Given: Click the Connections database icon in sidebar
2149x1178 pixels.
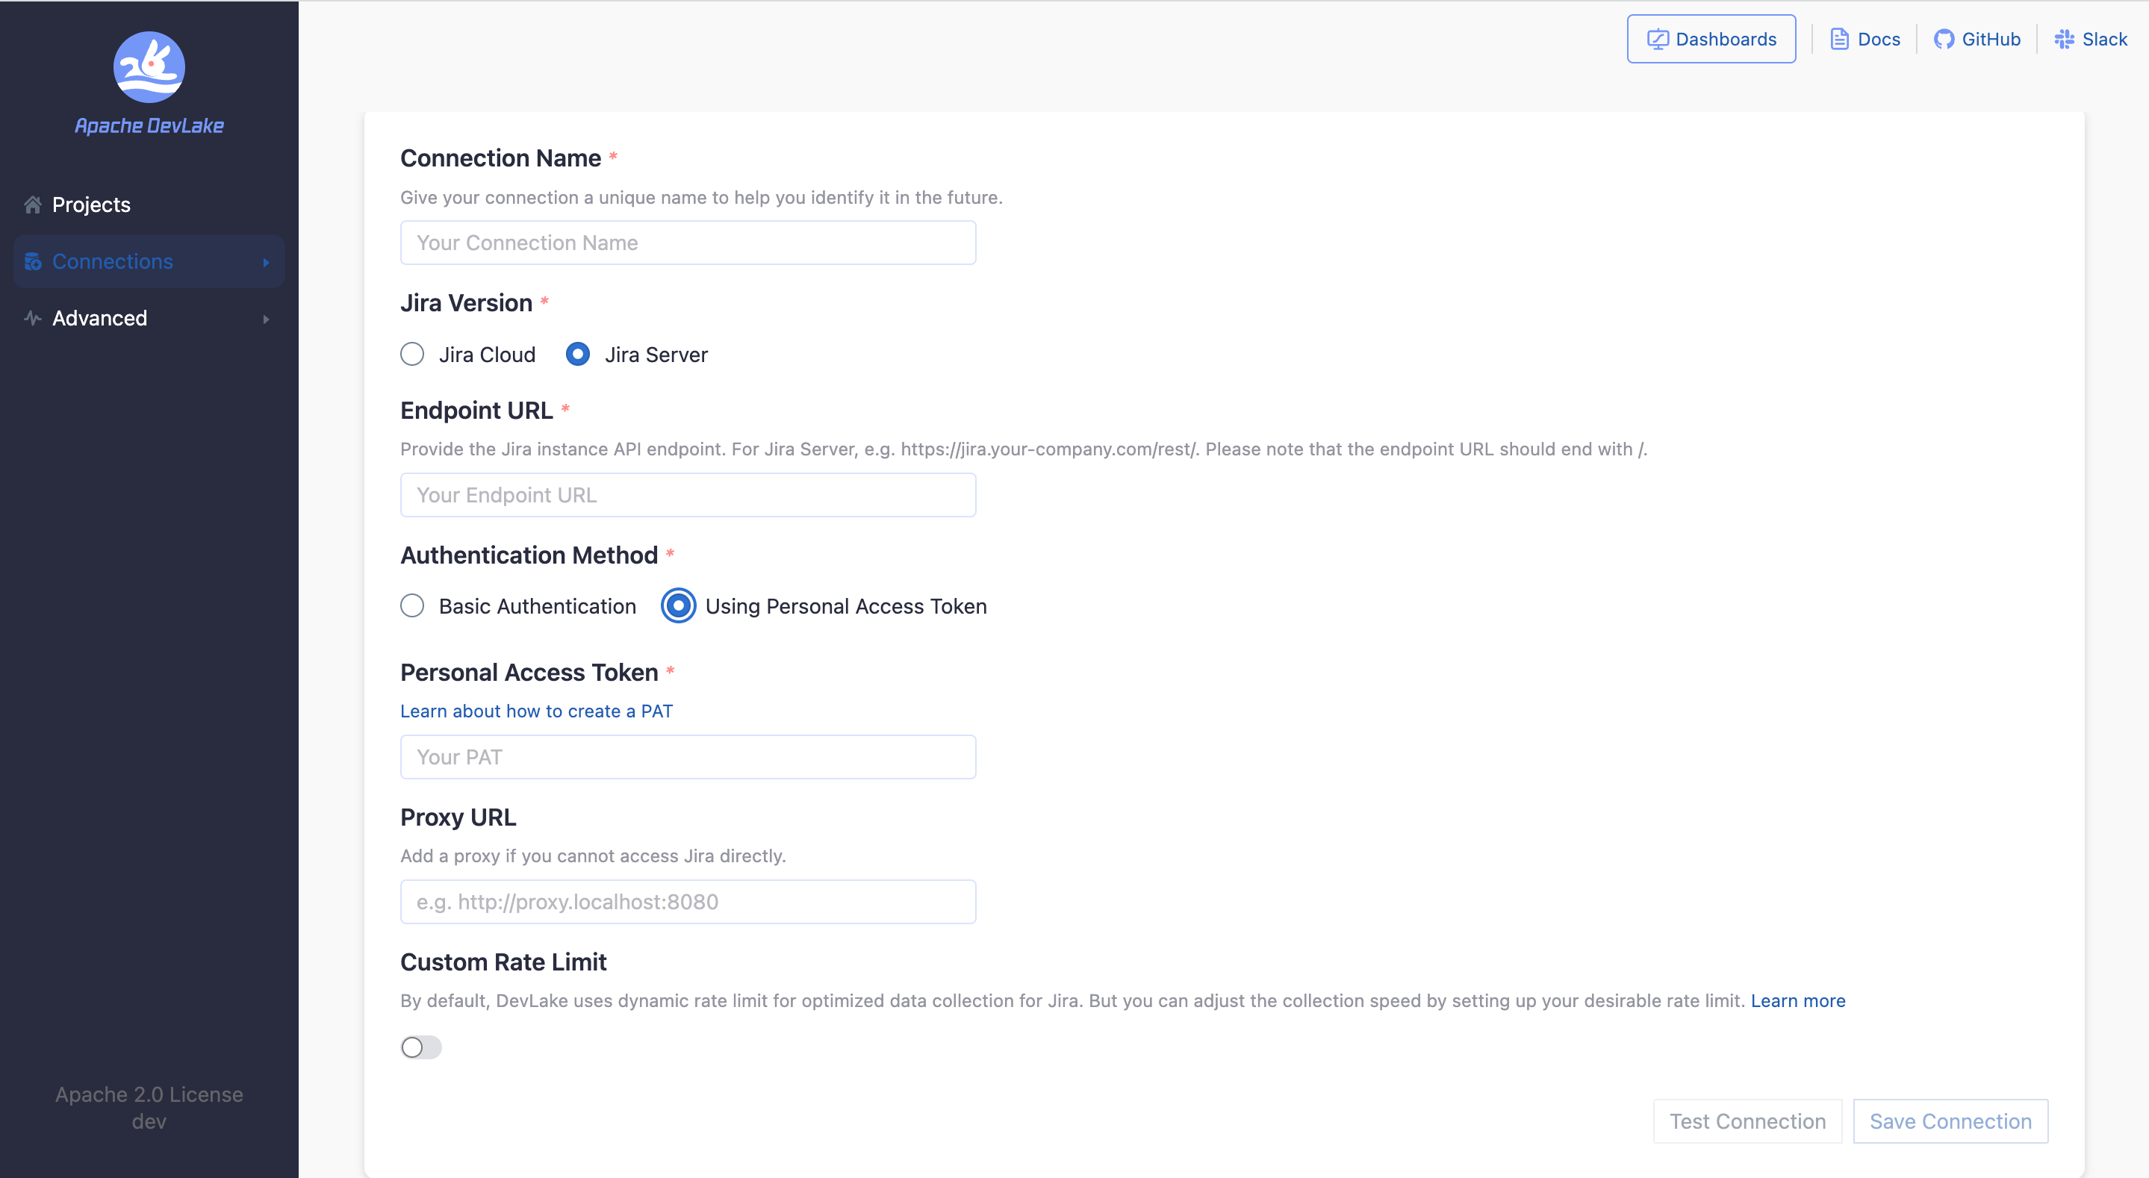Looking at the screenshot, I should (33, 261).
